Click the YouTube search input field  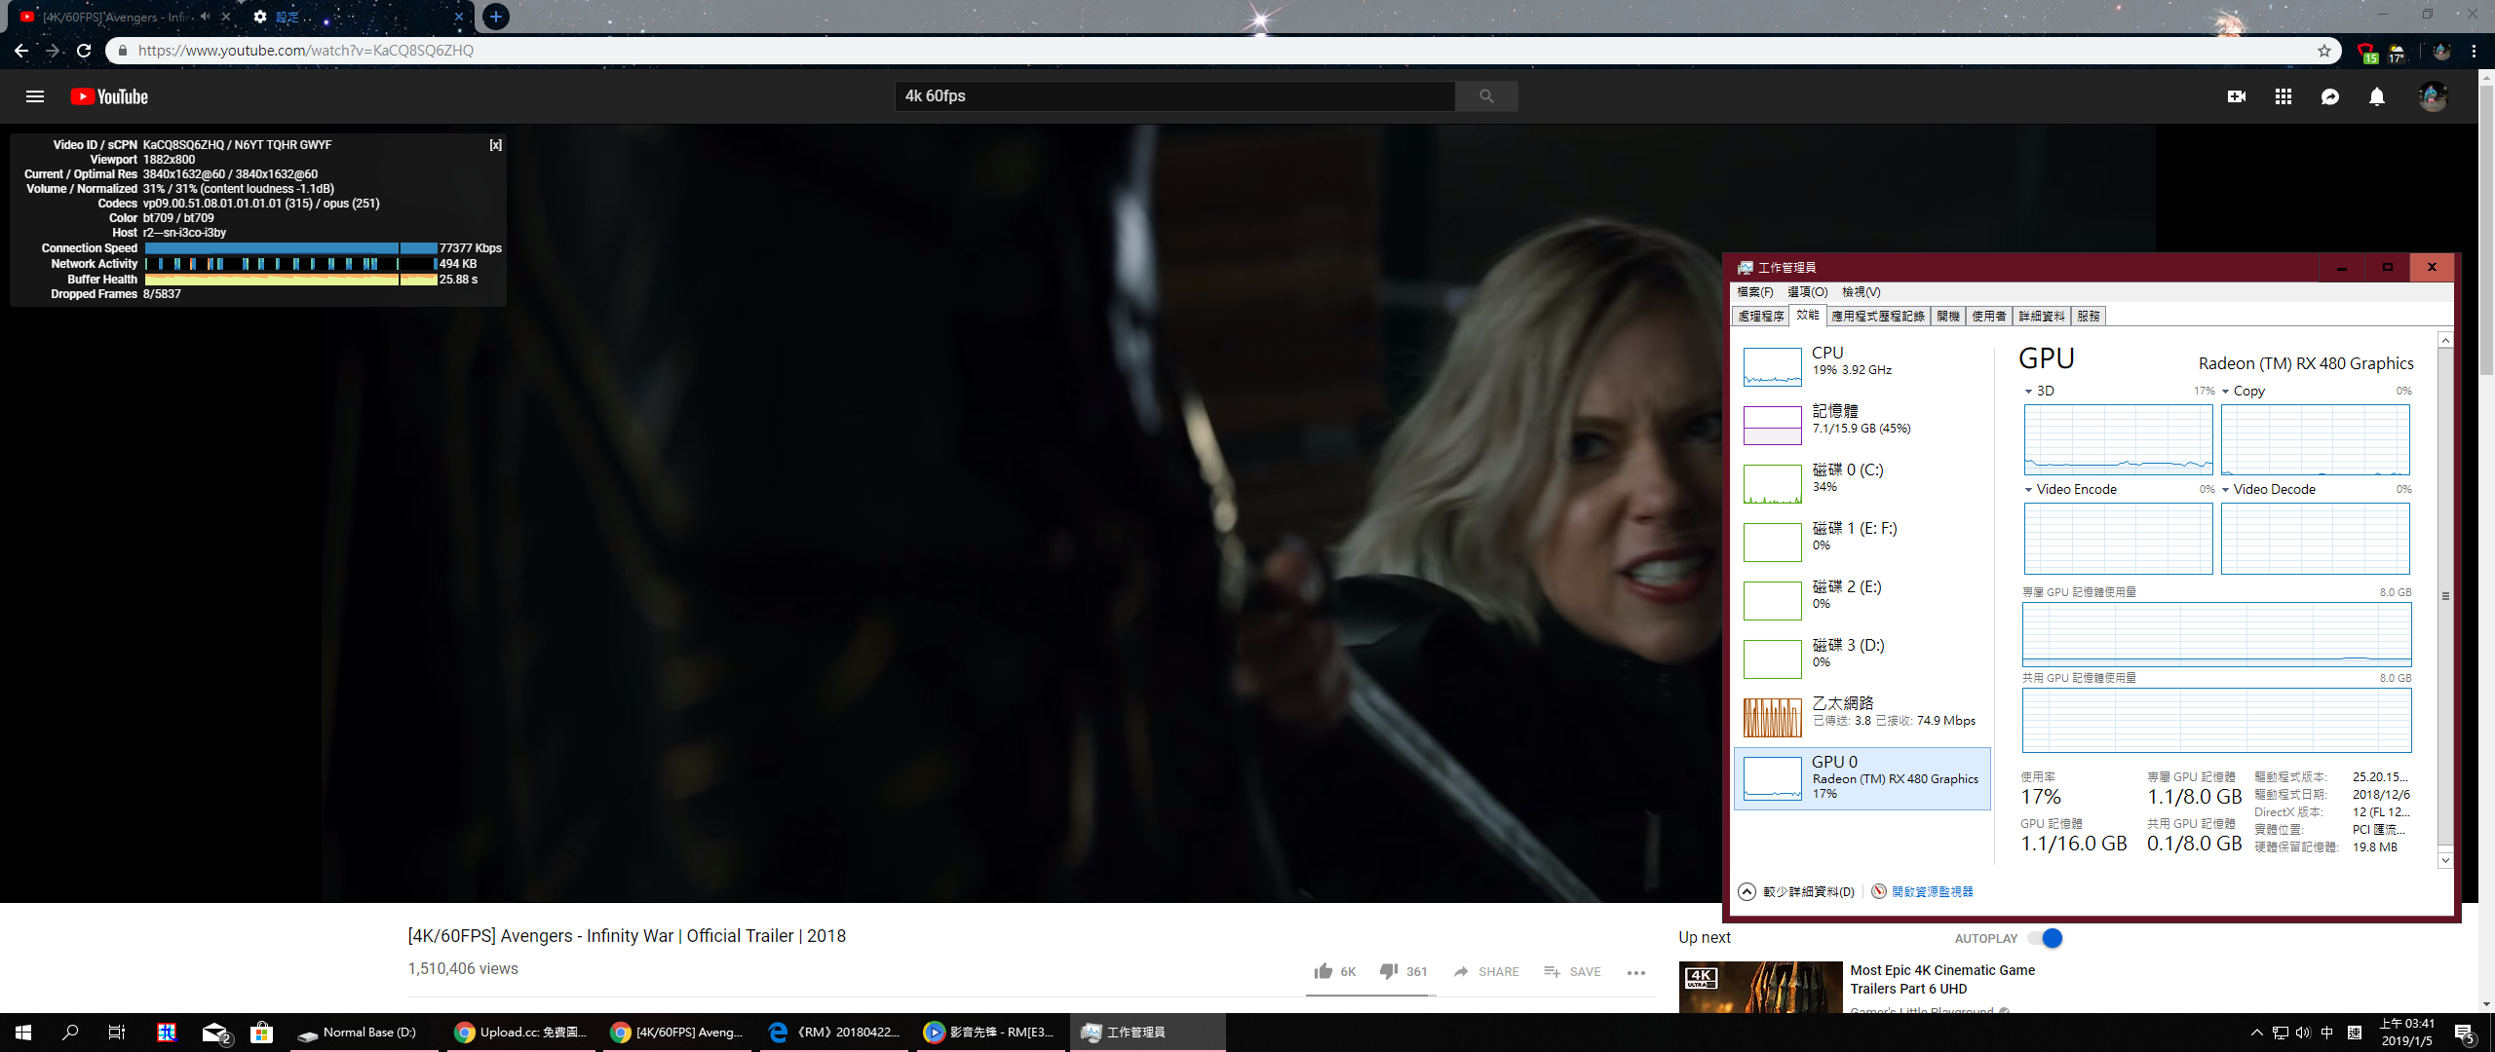tap(1175, 95)
